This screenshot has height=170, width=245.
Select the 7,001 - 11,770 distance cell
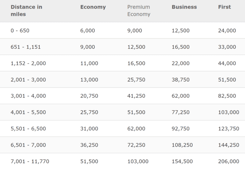pos(30,161)
